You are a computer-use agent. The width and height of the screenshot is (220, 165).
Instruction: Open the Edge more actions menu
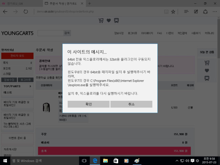tap(215, 11)
